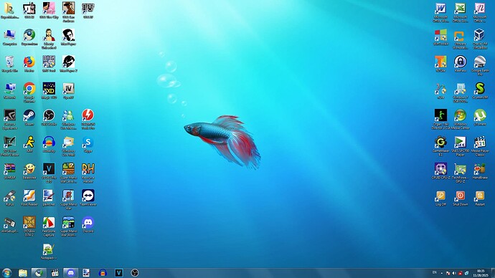Show hidden system tray icons arrow
The image size is (495, 278).
tap(441, 273)
